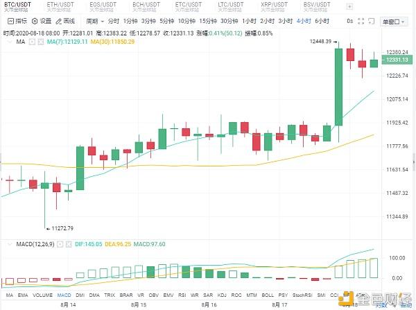Select the 30分钟 interval
This screenshot has height=310, width=416.
click(x=229, y=21)
